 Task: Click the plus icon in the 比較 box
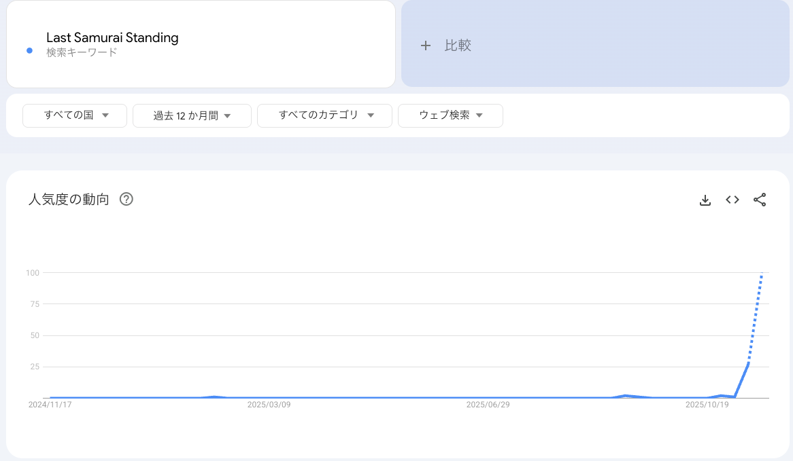426,45
